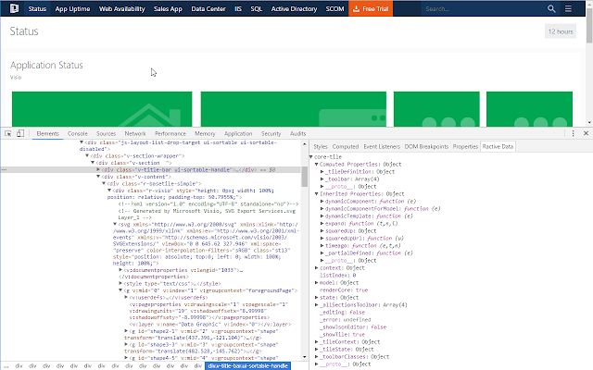
Task: Expand the shape2-1 g element
Action: 126,331
